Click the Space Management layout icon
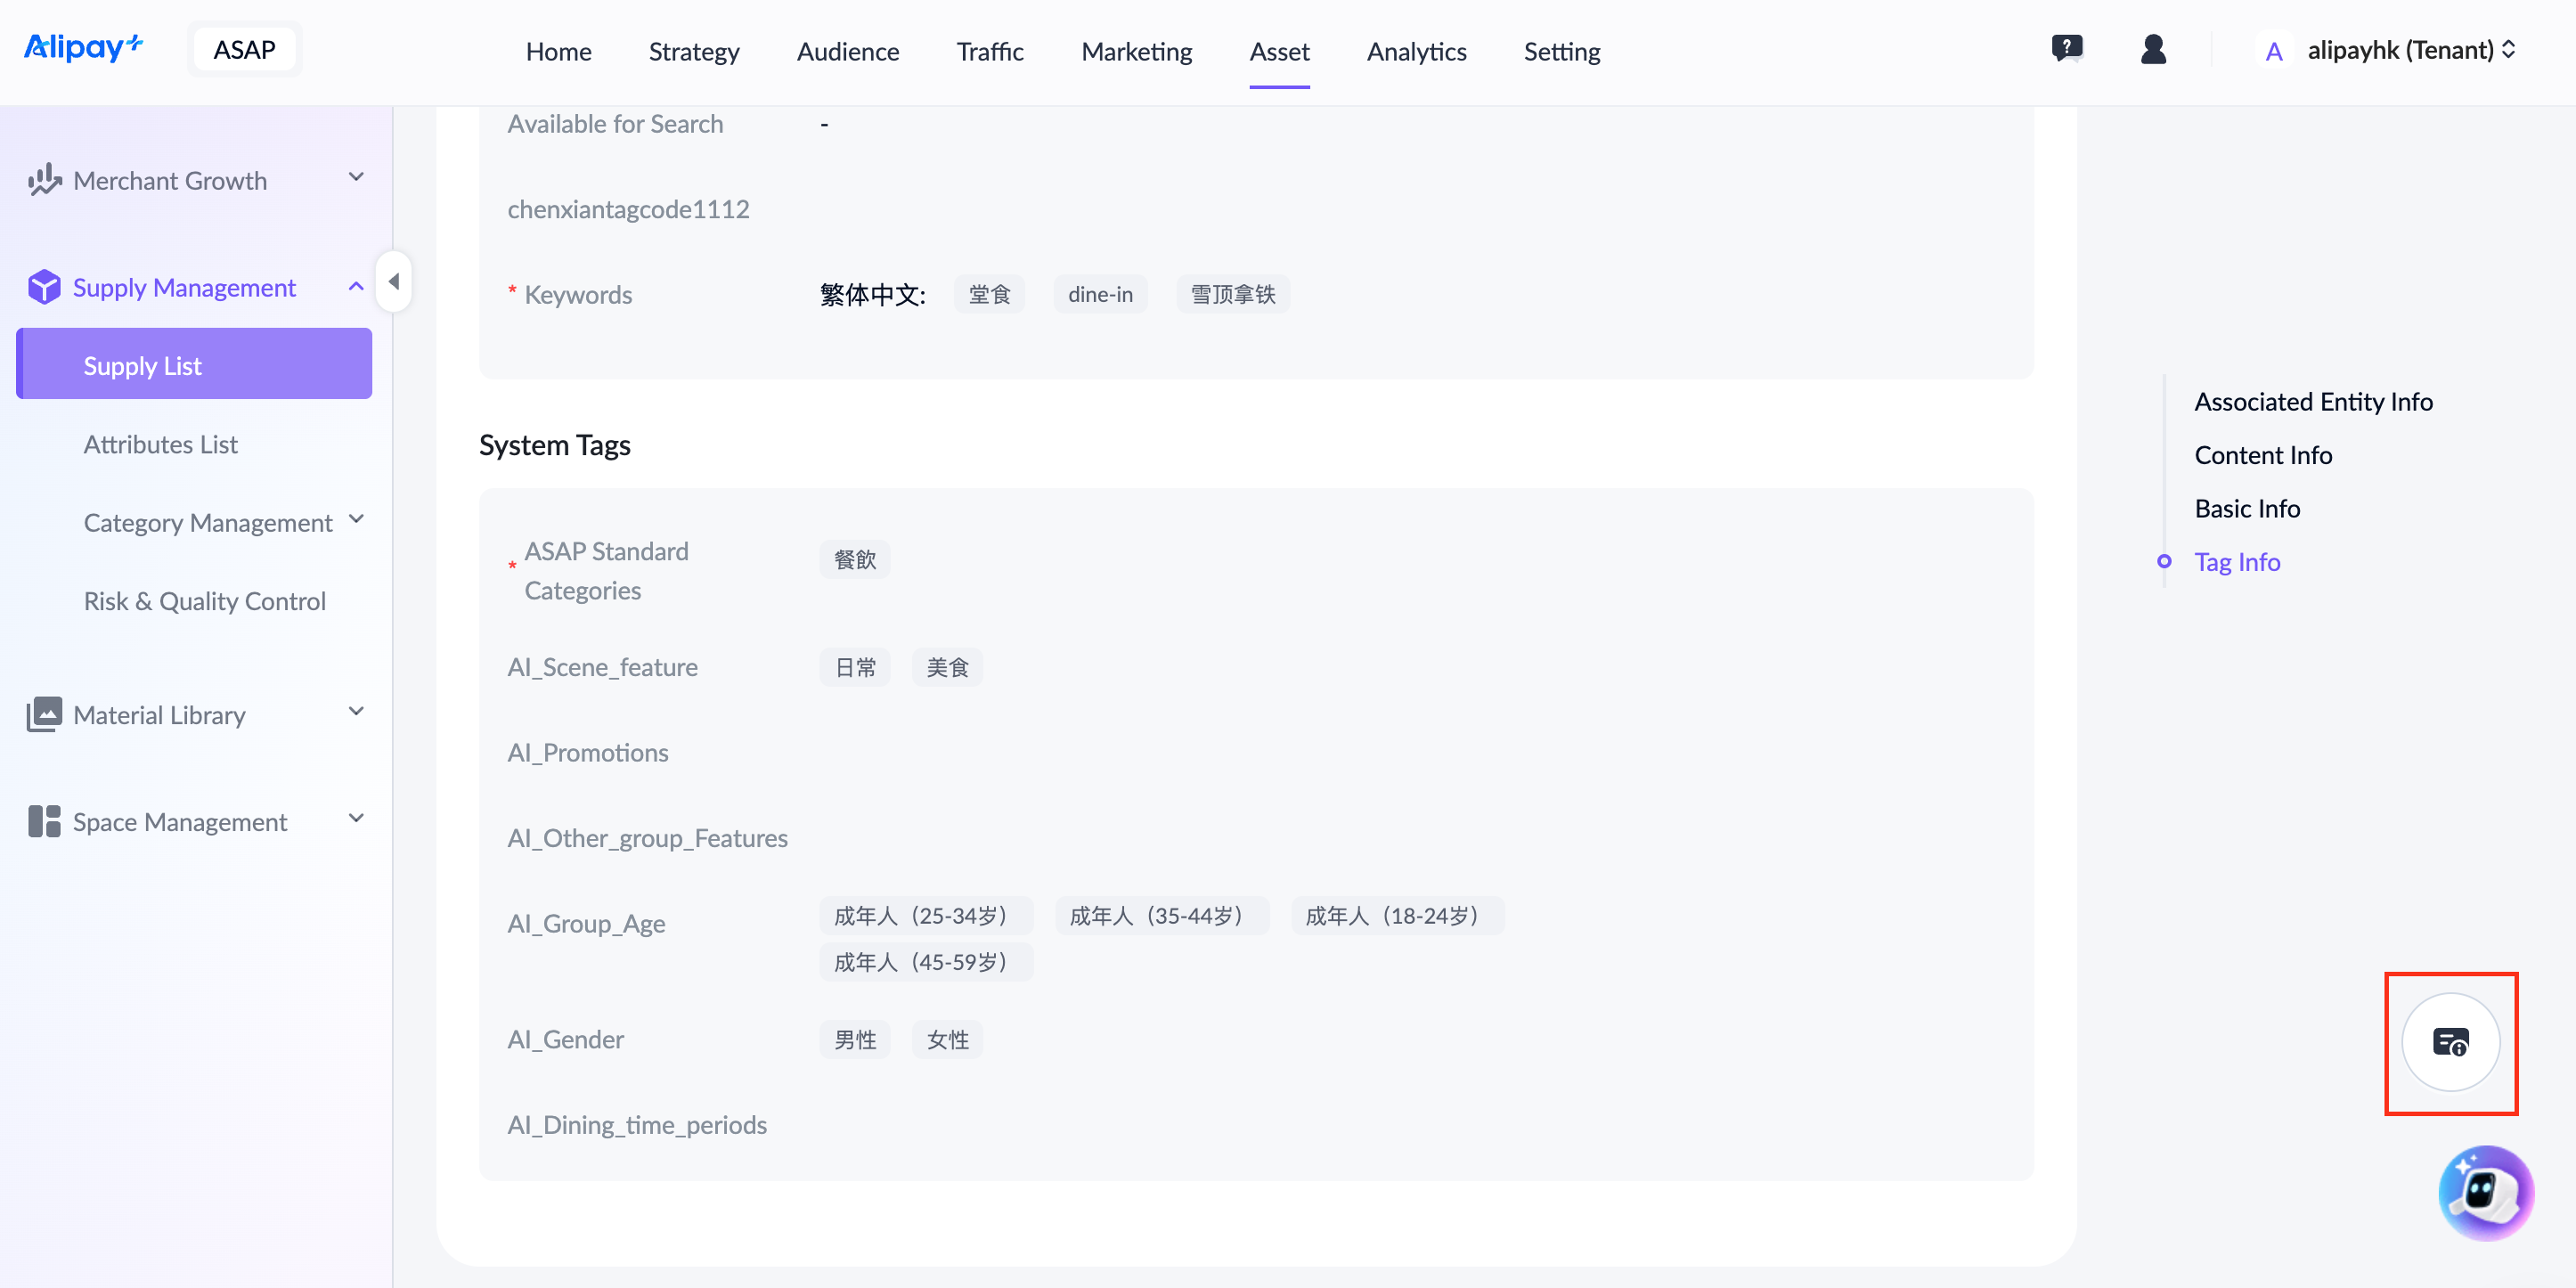The height and width of the screenshot is (1288, 2576). point(44,821)
